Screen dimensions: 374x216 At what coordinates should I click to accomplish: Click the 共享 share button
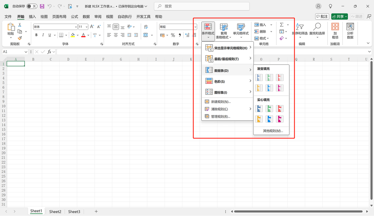339,17
